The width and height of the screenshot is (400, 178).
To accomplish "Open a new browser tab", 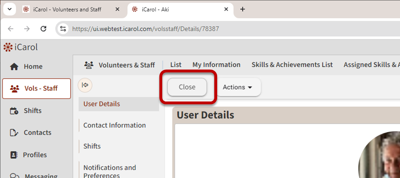I will click(243, 9).
